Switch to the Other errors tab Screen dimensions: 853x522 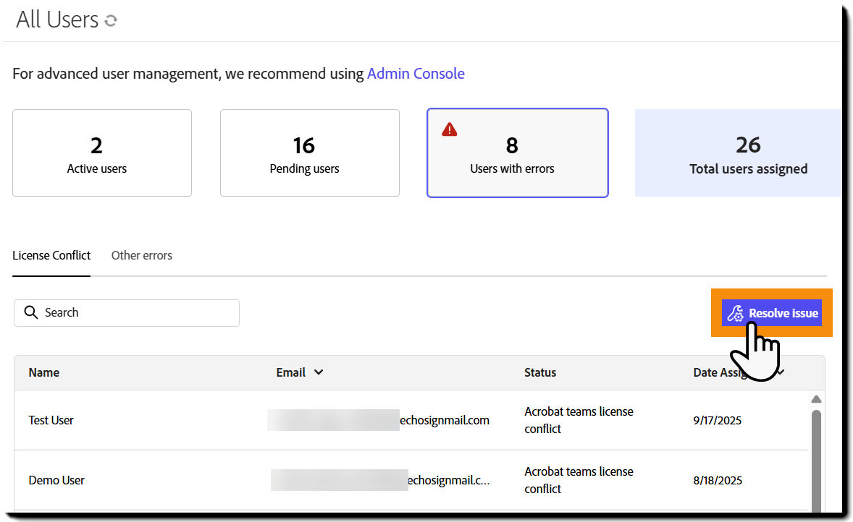pos(141,255)
